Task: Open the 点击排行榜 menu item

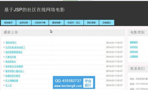Action: [40, 22]
